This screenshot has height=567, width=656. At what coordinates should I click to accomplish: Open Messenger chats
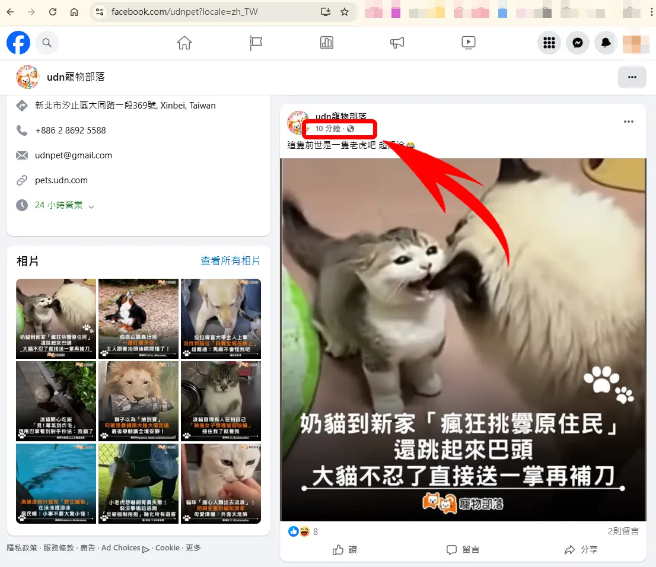click(x=578, y=42)
